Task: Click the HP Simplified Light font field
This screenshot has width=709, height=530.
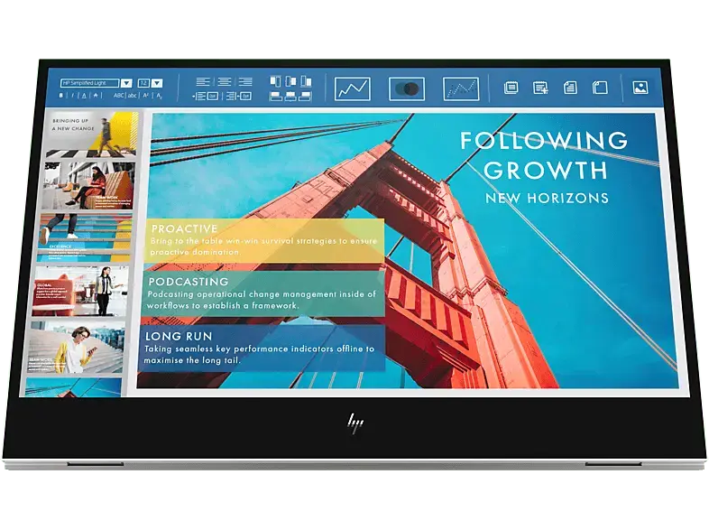Action: tap(90, 83)
